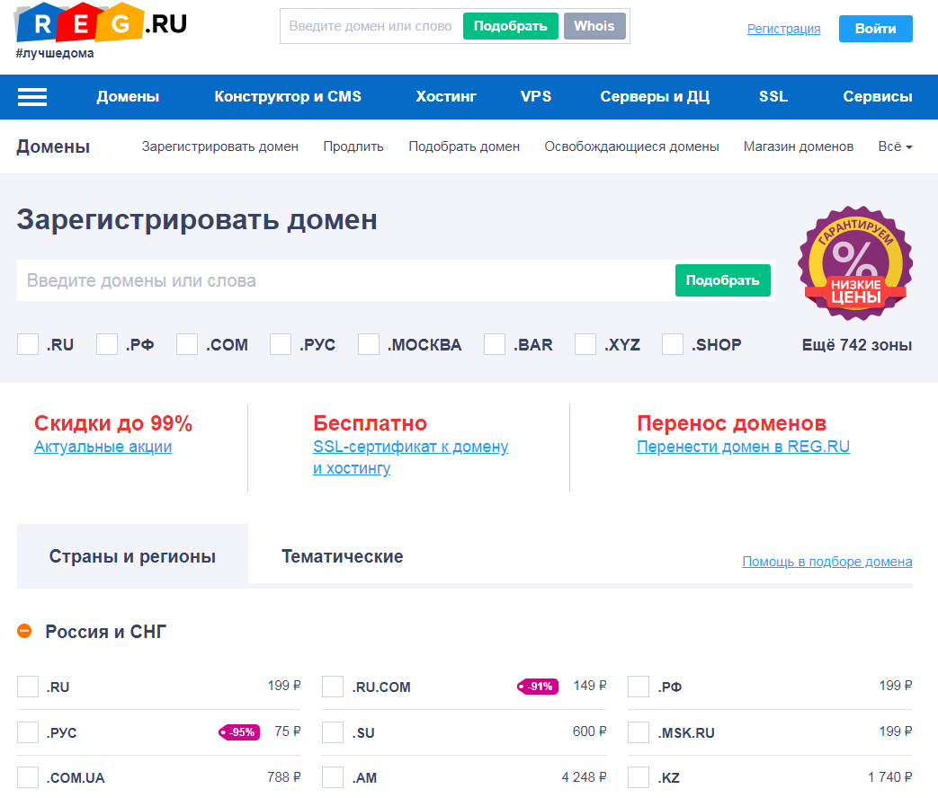Click the 1 740 ₽ price for .KZ
The image size is (938, 798).
pos(890,777)
